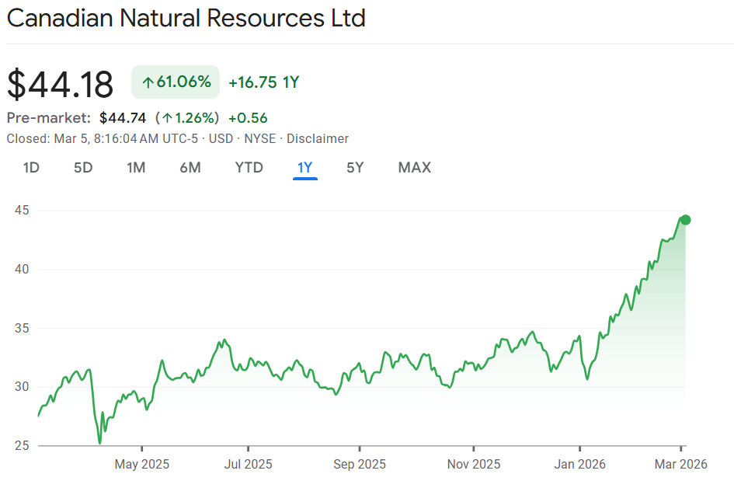The image size is (734, 495).
Task: Select the 5D time range tab
Action: tap(83, 167)
